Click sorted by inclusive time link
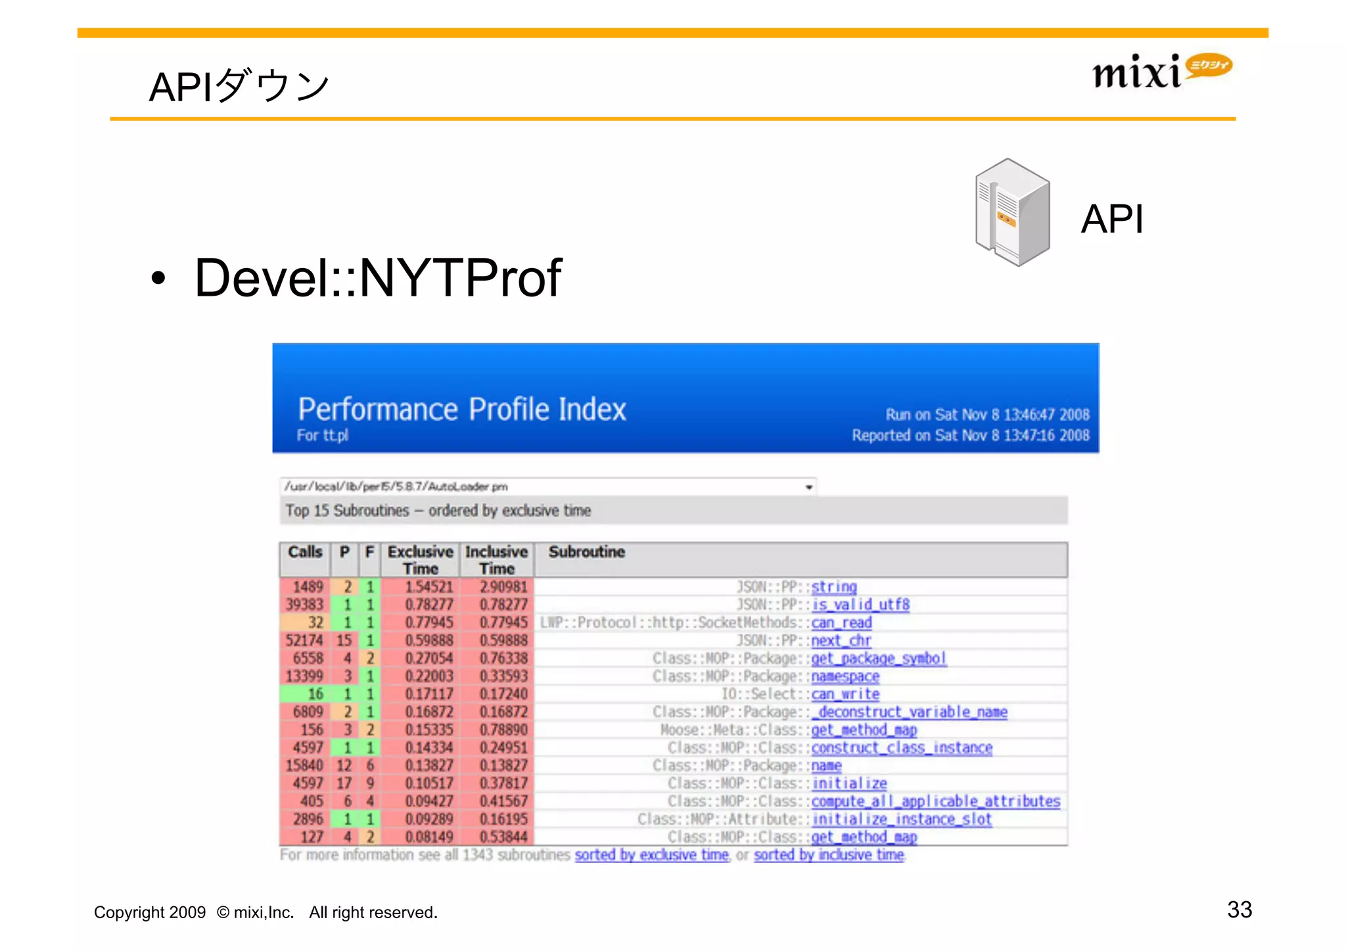1346x951 pixels. [829, 855]
